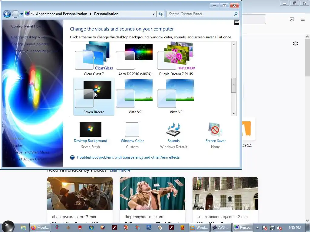This screenshot has height=232, width=310.
Task: Open the Sounds link
Action: [173, 141]
